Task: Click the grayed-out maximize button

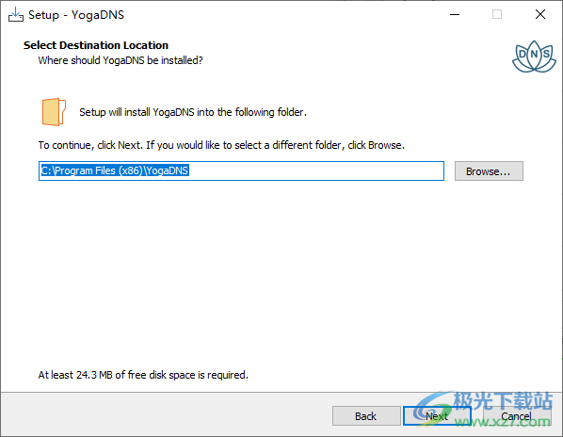Action: pos(497,15)
